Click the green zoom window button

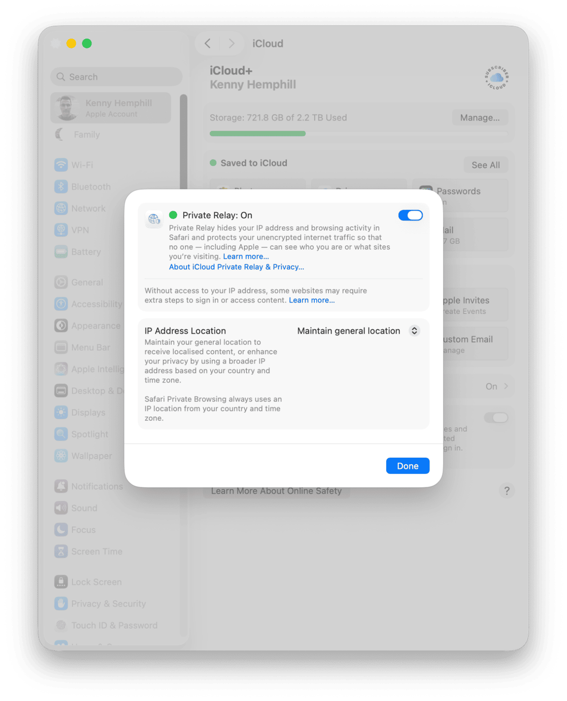tap(87, 43)
